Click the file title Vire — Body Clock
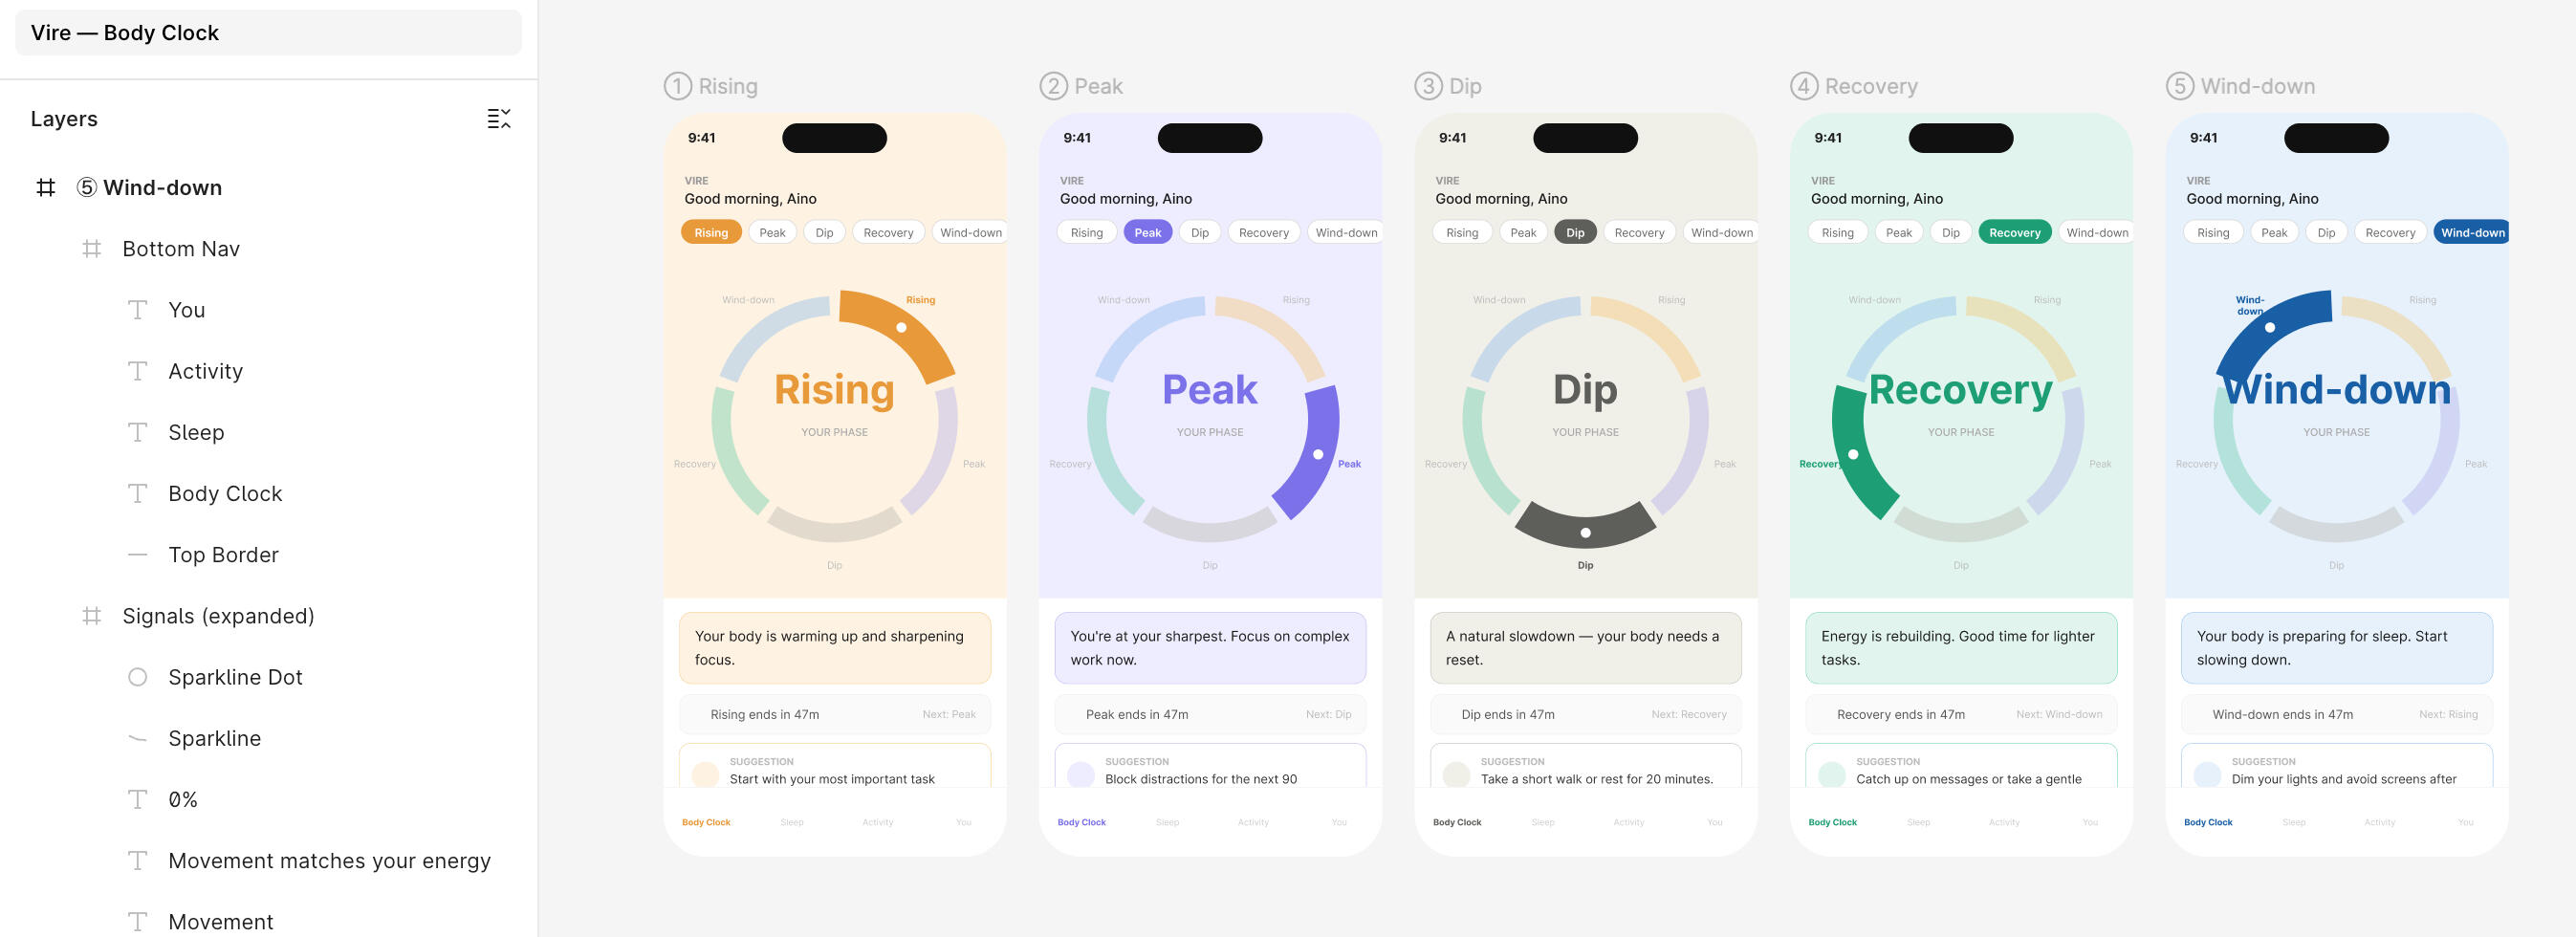2576x937 pixels. (125, 33)
